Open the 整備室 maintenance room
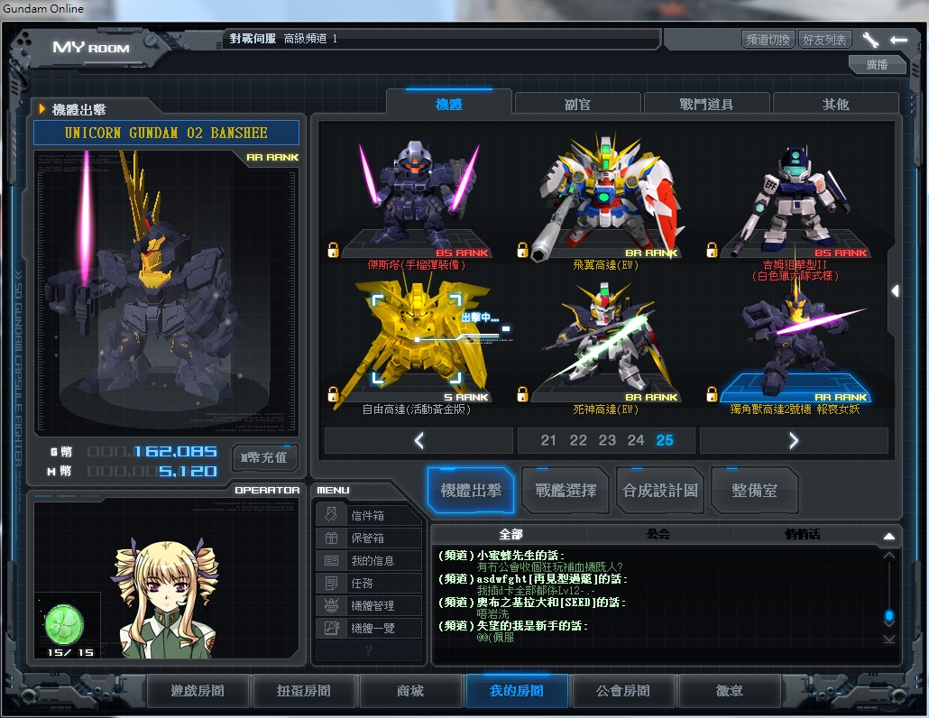The image size is (929, 718). 754,491
